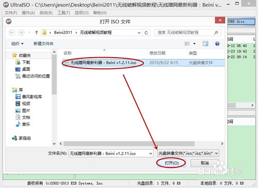Click the 光盘映像文件 type cell
Image resolution: width=258 pixels, height=188 pixels.
click(x=201, y=63)
